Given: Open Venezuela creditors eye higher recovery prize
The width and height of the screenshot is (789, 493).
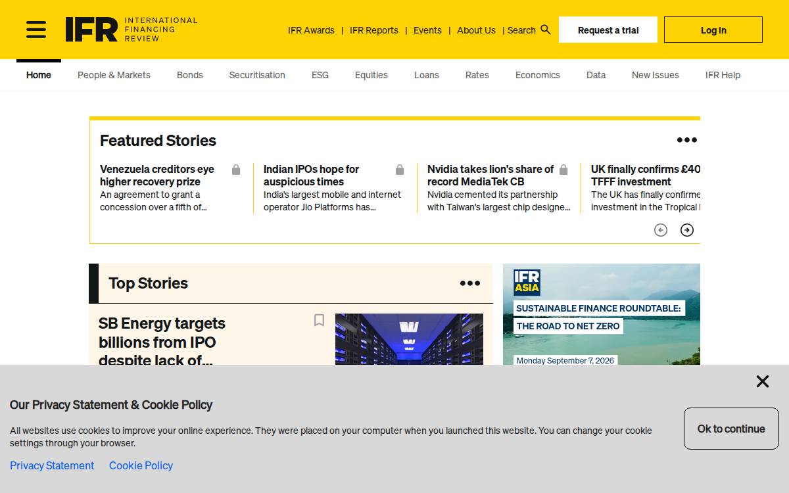Looking at the screenshot, I should click(x=157, y=176).
